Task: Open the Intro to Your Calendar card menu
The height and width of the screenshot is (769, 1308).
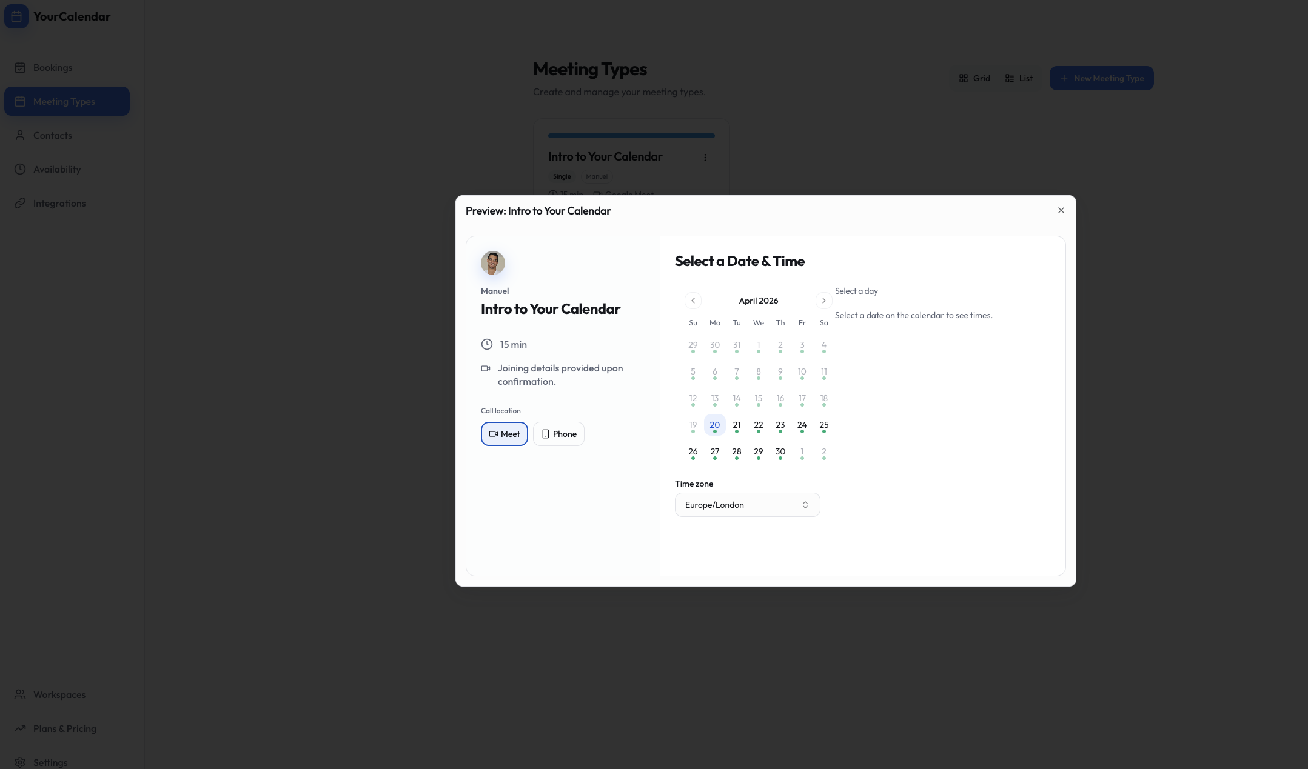Action: 705,158
